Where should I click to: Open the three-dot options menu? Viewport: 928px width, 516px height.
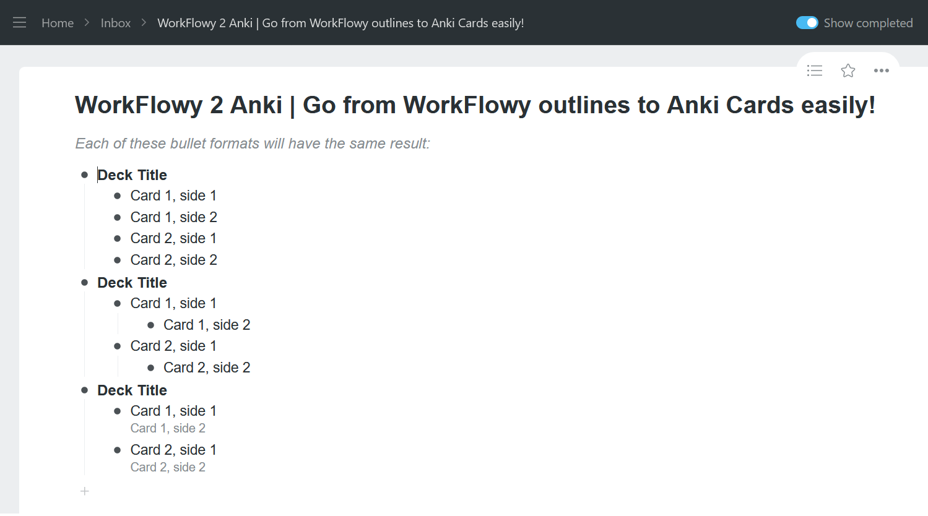881,71
